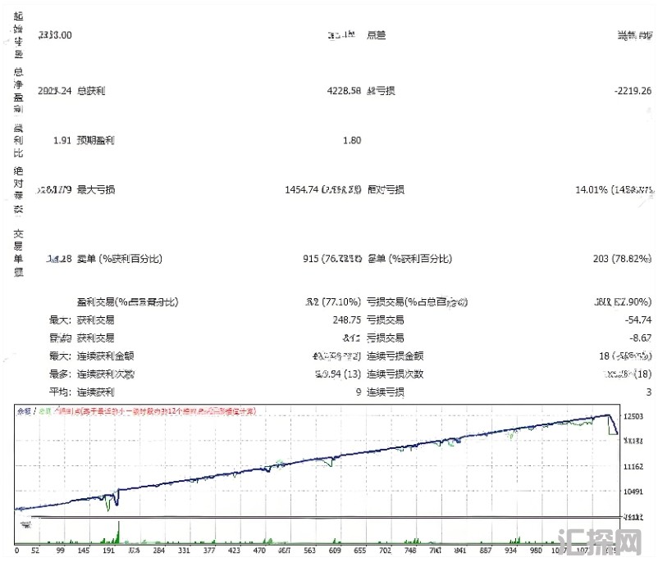Click the 最大亏损 label
The width and height of the screenshot is (658, 562).
tap(95, 190)
